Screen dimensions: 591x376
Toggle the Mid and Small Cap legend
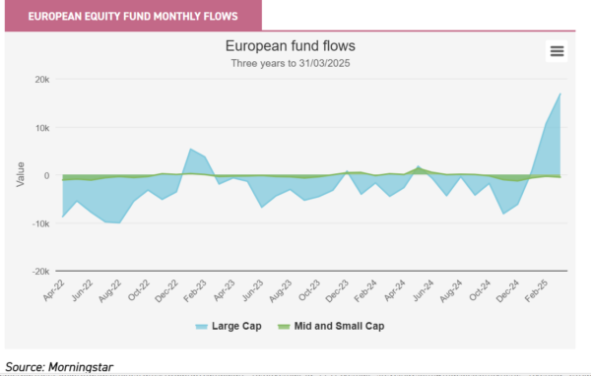click(x=331, y=326)
